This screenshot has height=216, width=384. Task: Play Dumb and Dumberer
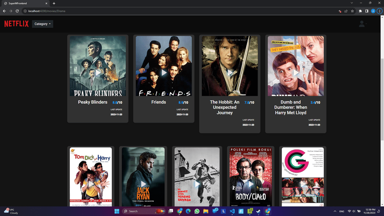296,73
